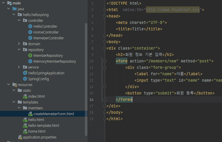The width and height of the screenshot is (222, 142).
Task: Click the members folder icon
Action: coord(25,108)
